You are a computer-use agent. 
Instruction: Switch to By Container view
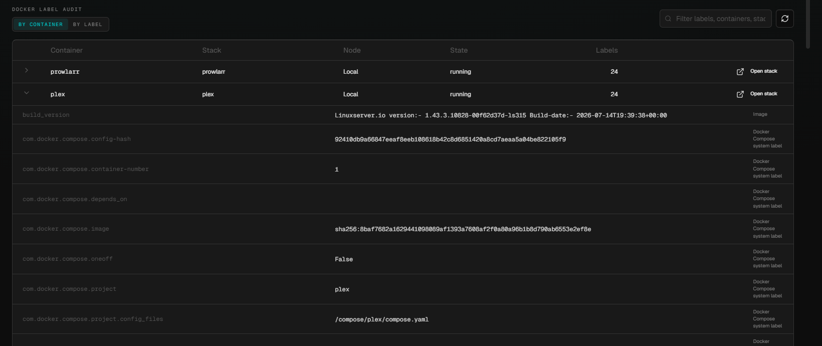(41, 24)
